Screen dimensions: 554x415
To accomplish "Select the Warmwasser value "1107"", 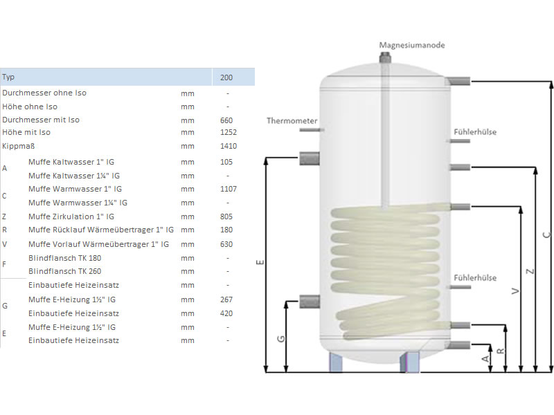I will tap(229, 189).
